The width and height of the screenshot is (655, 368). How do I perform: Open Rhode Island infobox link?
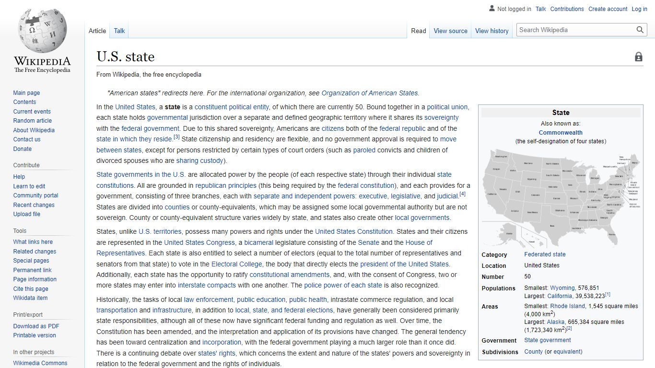[x=567, y=306]
